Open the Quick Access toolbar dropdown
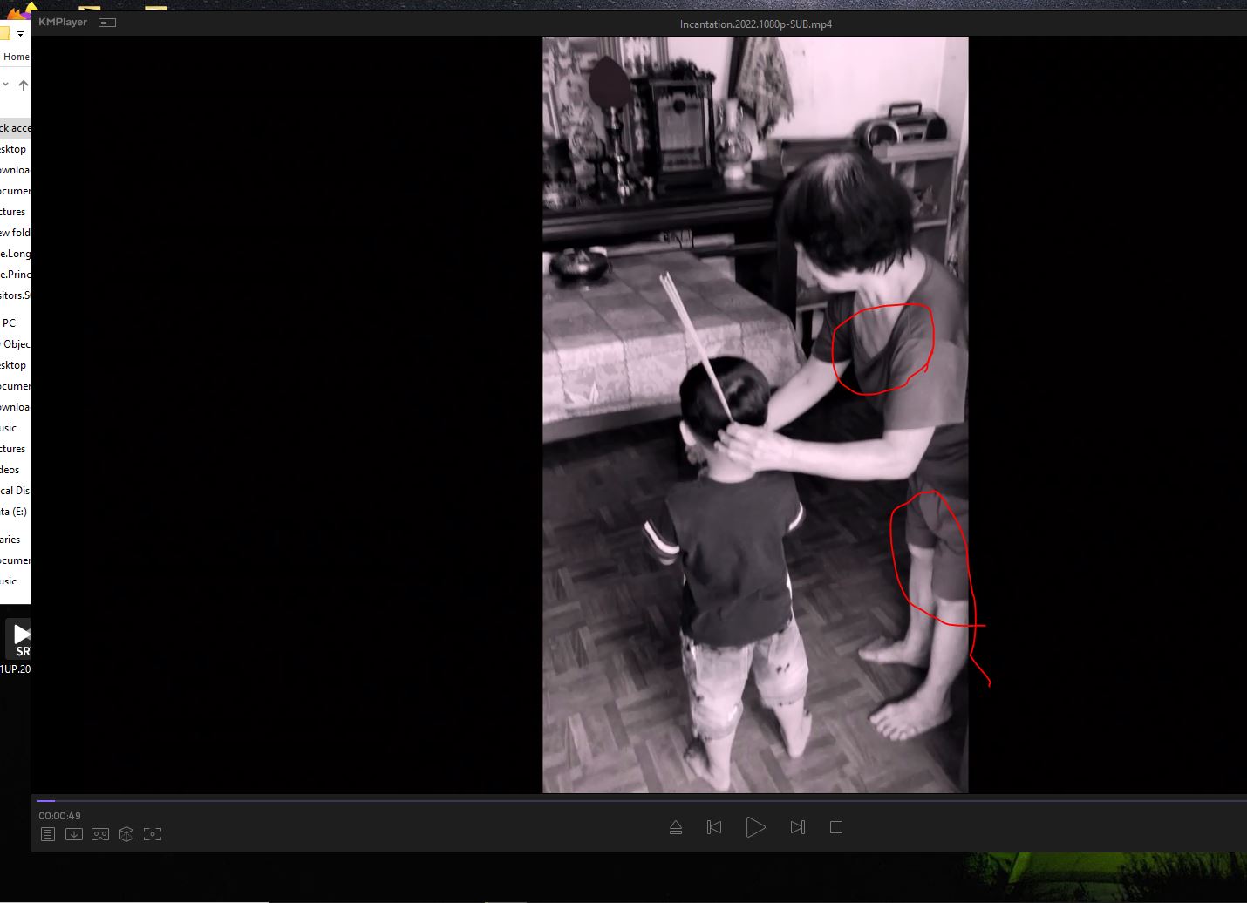Viewport: 1247px width, 903px height. coord(20,34)
